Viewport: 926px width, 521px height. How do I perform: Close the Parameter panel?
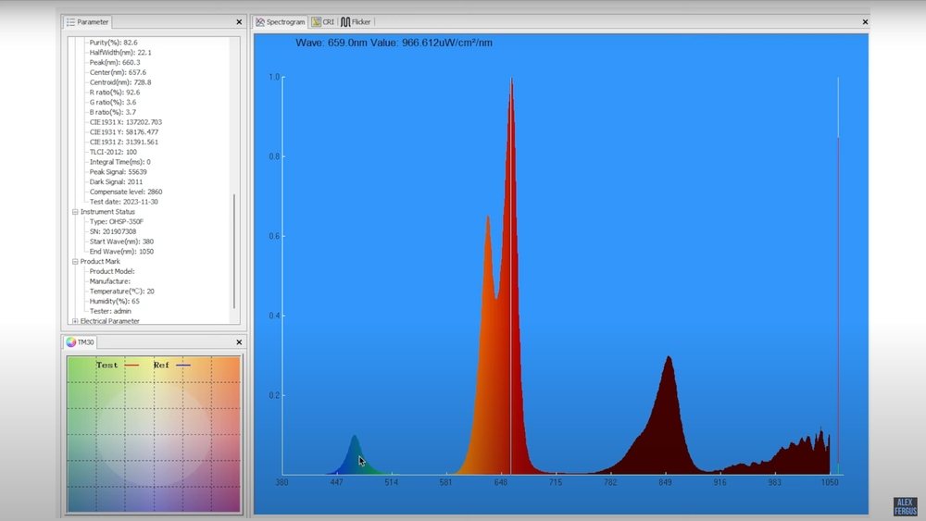[x=239, y=21]
